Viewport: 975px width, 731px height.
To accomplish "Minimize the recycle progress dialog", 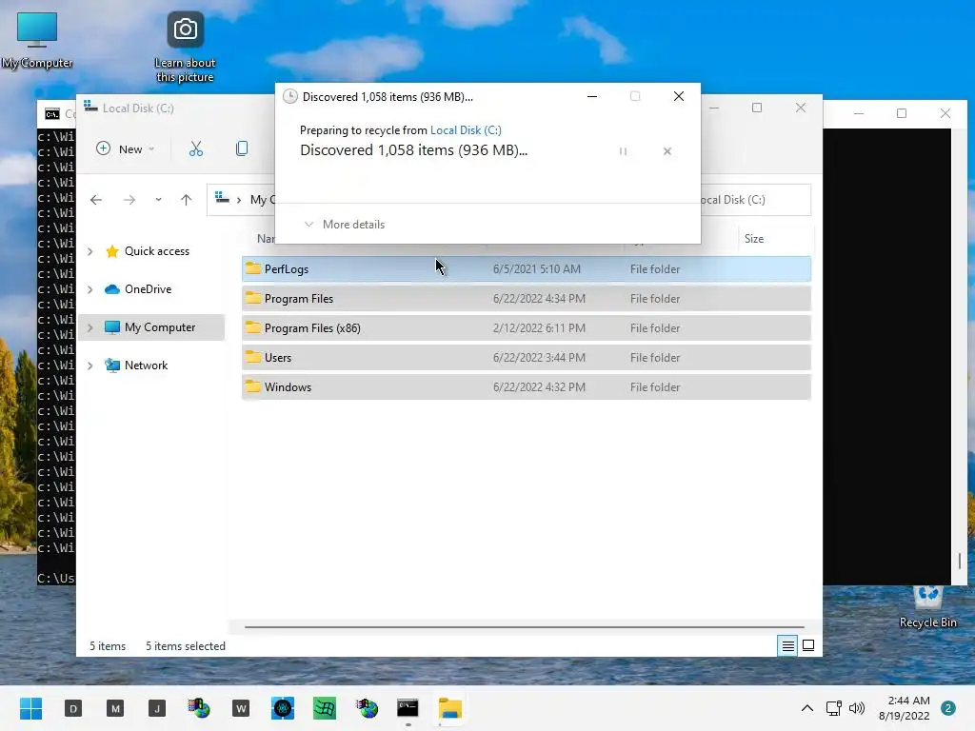I will pos(592,96).
